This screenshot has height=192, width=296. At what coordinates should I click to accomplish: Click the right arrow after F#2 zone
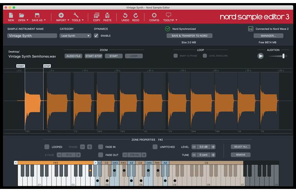[95, 162]
